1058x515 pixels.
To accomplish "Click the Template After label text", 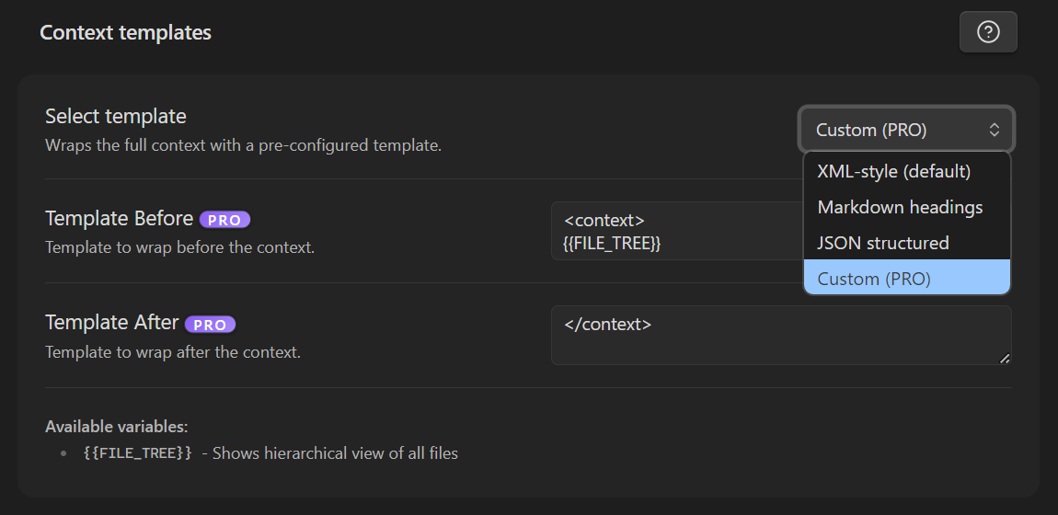I will pos(111,323).
